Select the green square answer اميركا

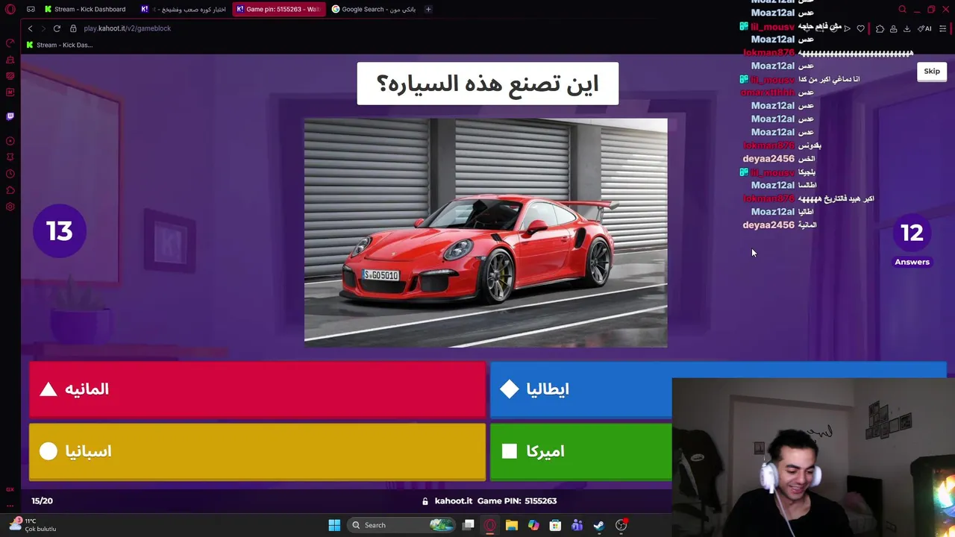580,451
